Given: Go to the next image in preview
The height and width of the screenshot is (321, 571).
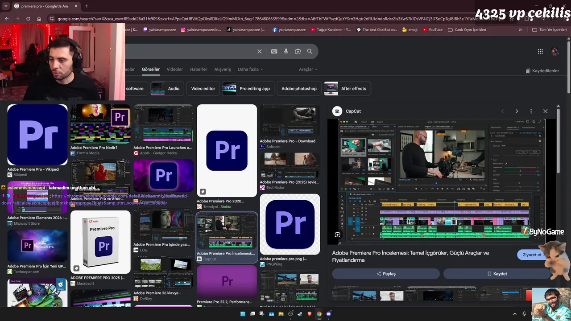Looking at the screenshot, I should coord(517,111).
